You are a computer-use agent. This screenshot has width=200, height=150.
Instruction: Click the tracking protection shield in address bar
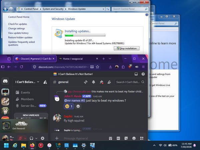point(34,67)
